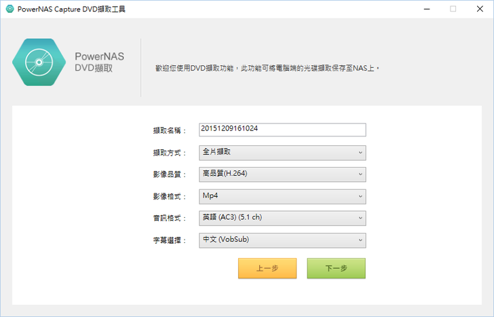Click the small app icon in title bar
494x317 pixels.
(10, 9)
